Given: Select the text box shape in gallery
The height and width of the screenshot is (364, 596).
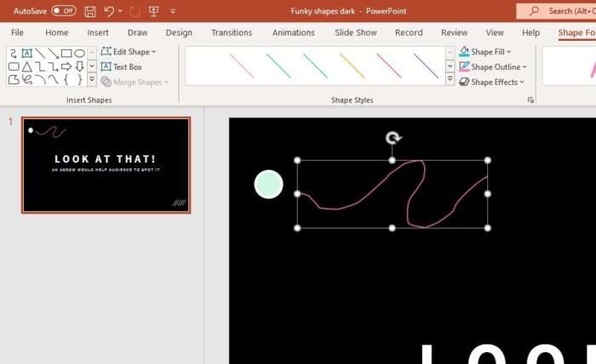Looking at the screenshot, I should [26, 53].
